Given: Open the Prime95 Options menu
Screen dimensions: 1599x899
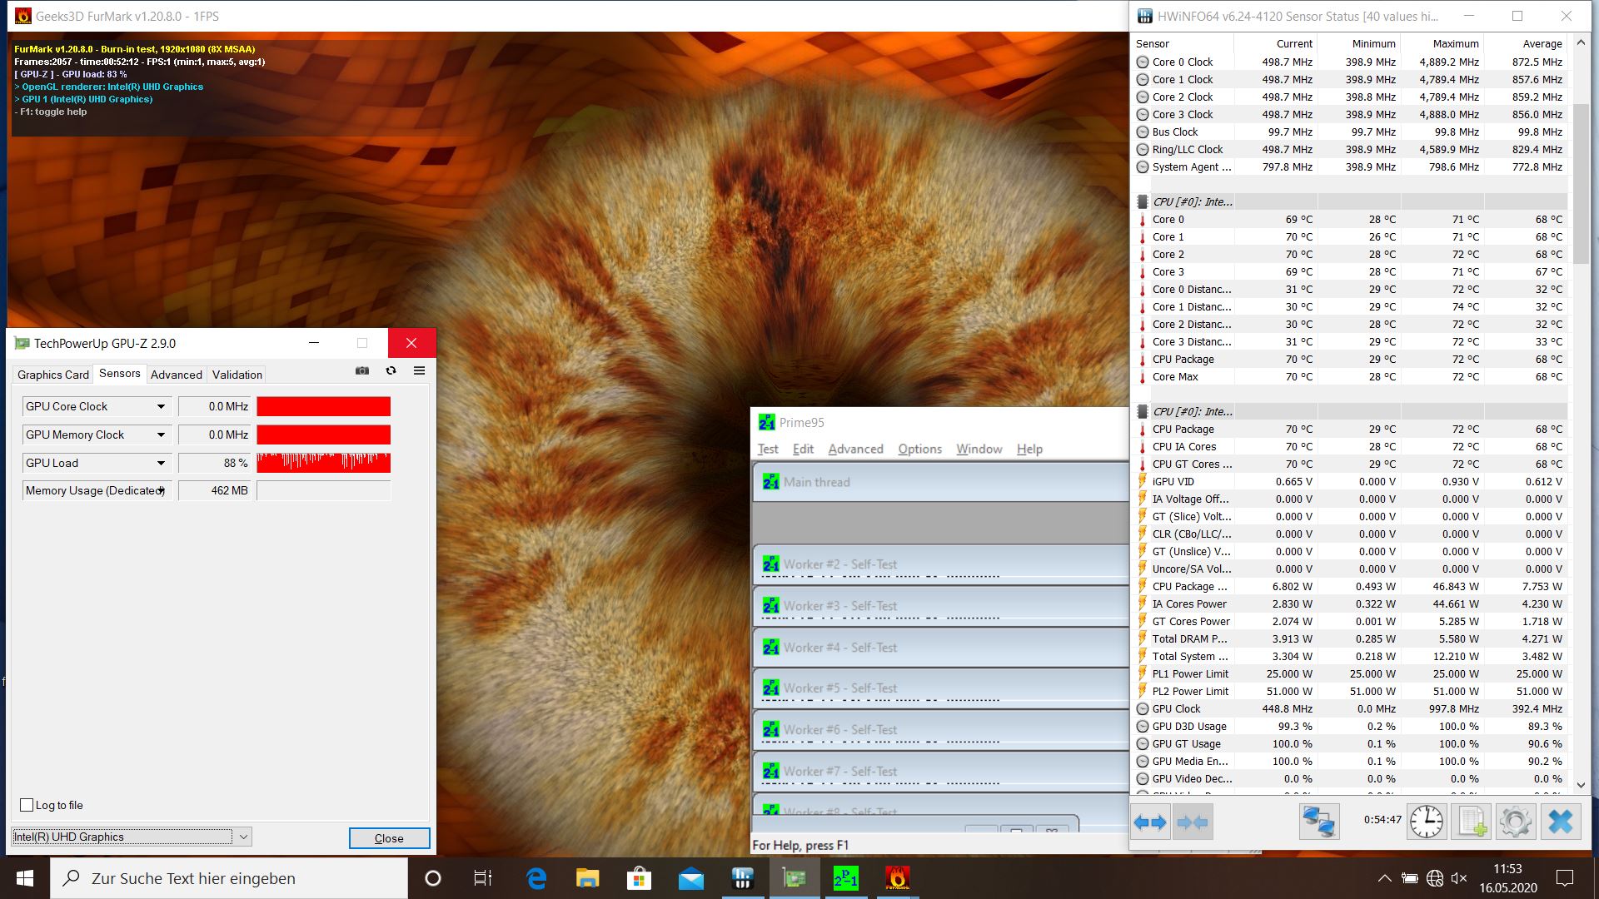Looking at the screenshot, I should (919, 449).
